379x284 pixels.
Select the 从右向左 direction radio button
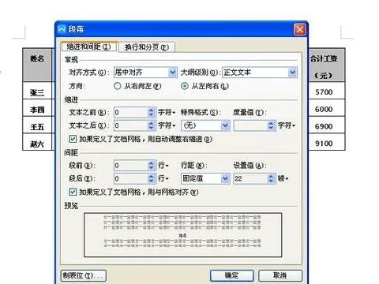118,86
